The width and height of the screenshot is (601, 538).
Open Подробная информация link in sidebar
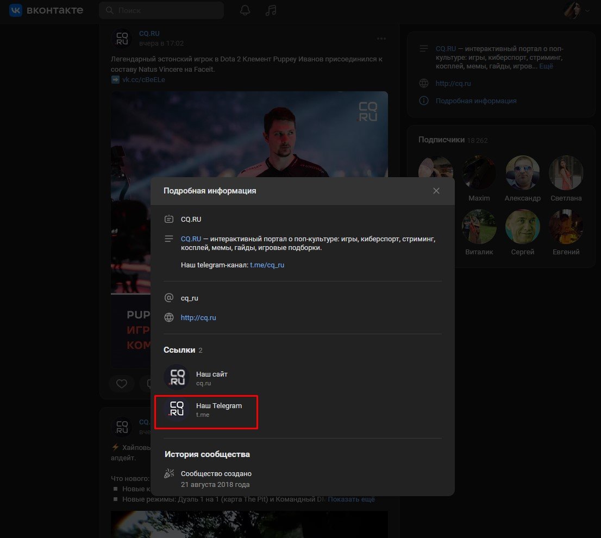(476, 101)
